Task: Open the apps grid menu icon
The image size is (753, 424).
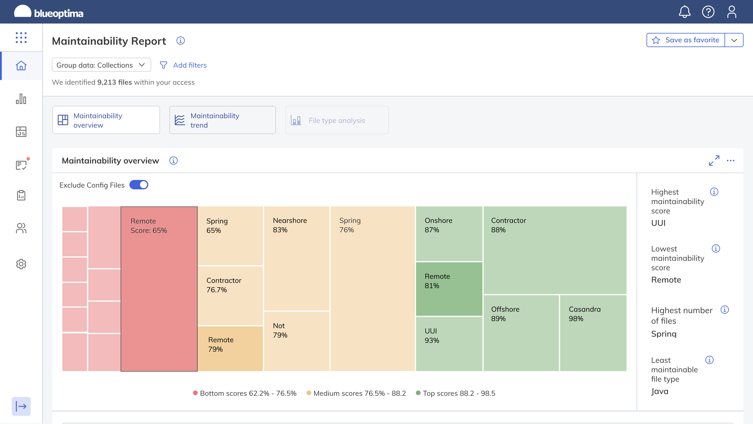Action: click(x=21, y=38)
